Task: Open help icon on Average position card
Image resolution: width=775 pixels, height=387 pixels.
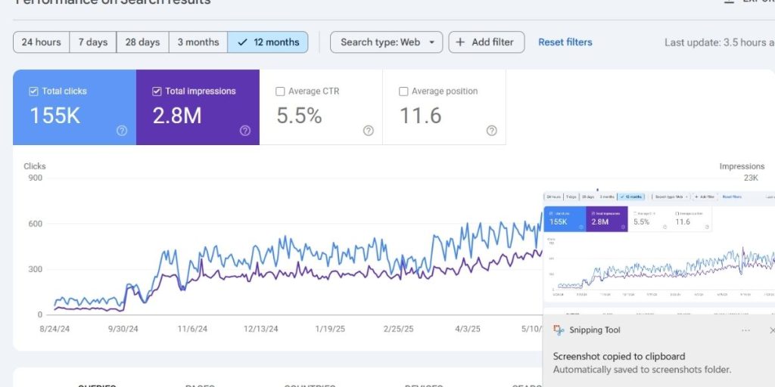Action: (491, 131)
